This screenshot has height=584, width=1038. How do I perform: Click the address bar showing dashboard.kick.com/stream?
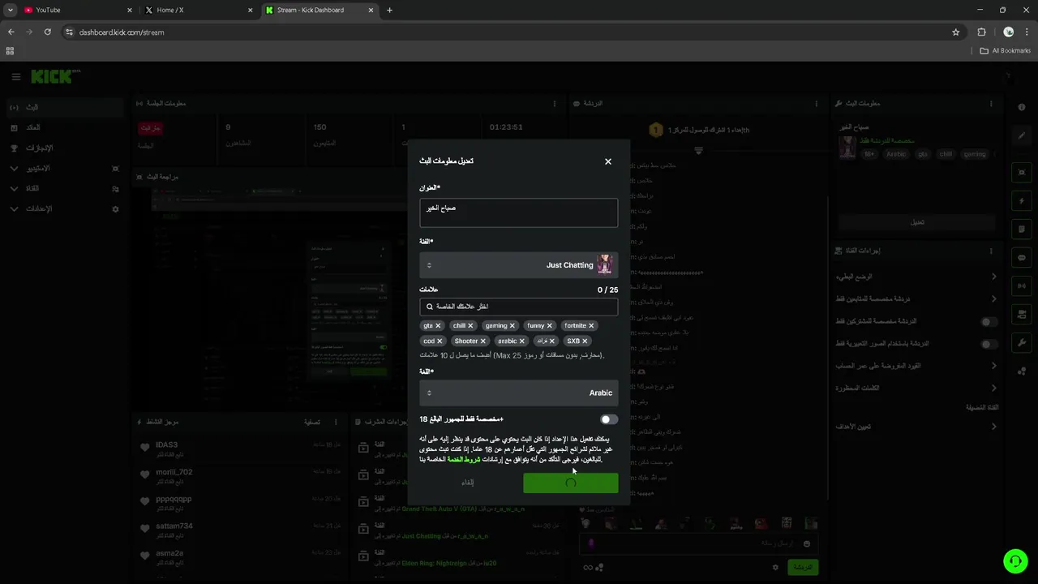coord(511,32)
